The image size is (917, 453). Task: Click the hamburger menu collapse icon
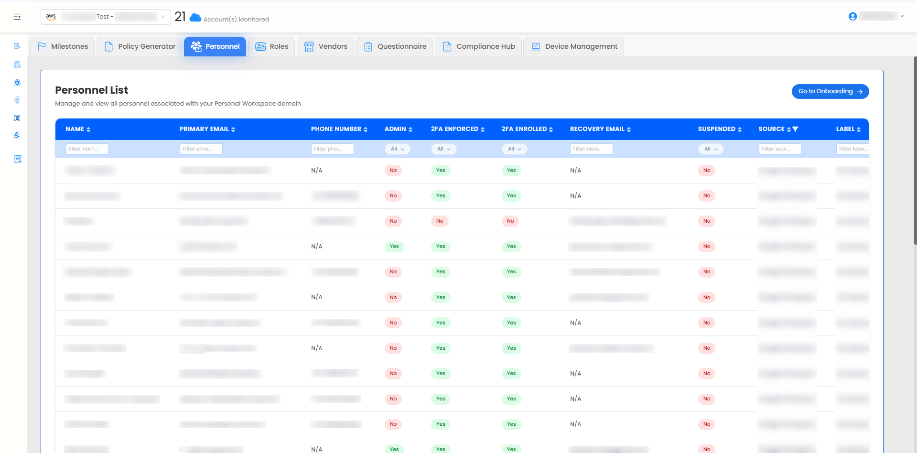17,17
